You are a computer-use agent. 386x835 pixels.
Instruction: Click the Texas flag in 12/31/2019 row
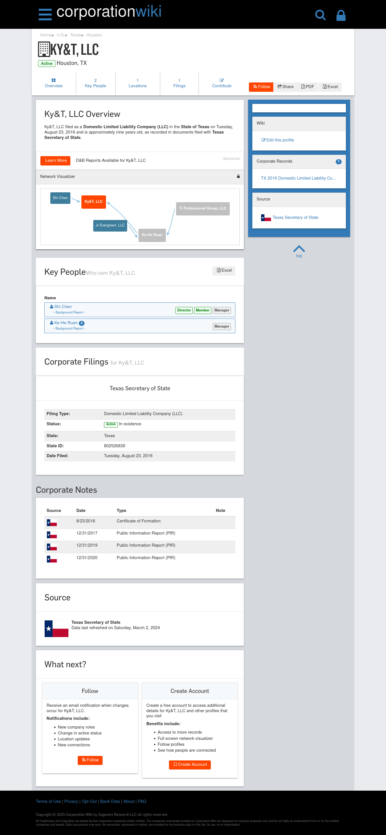[x=52, y=547]
